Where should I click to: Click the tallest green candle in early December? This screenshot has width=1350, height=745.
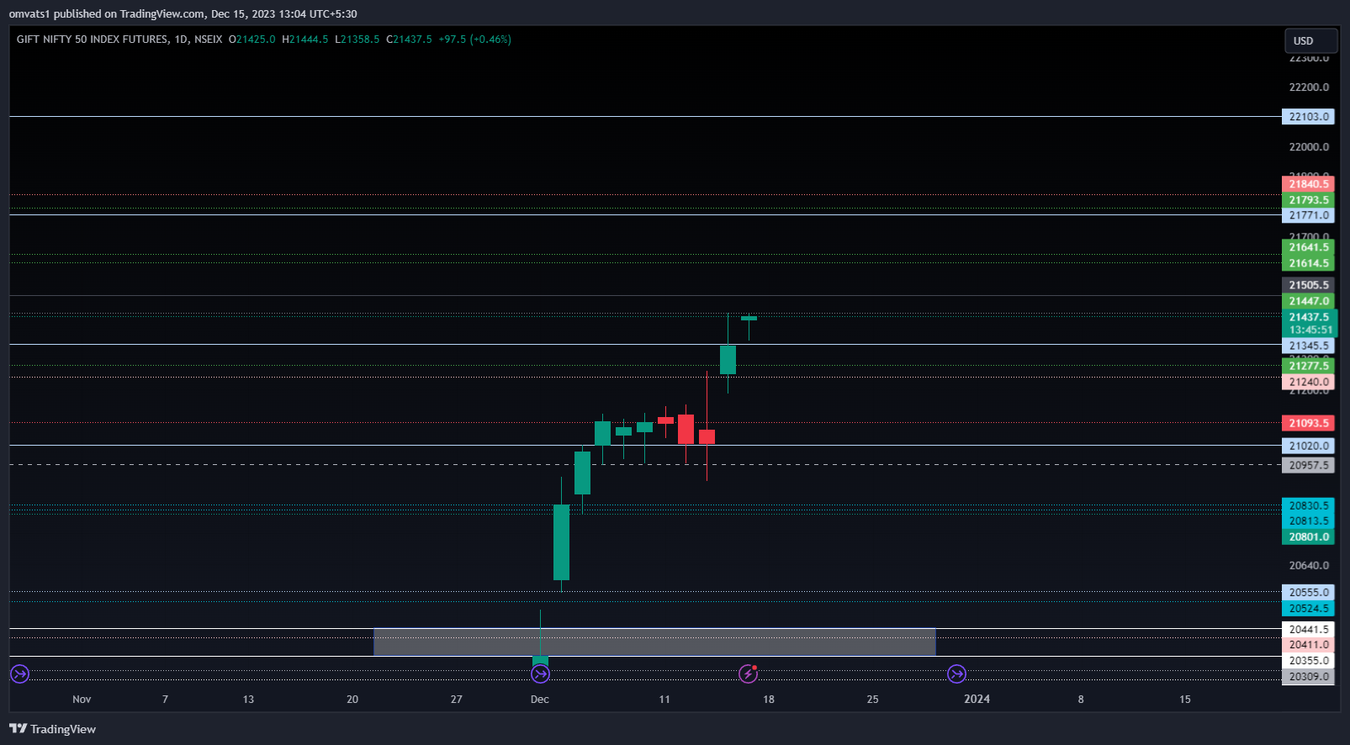coord(561,542)
